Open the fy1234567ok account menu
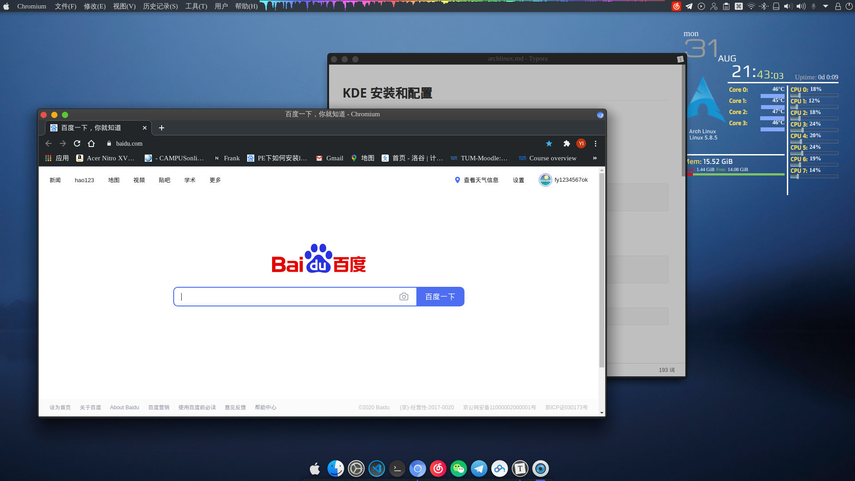This screenshot has width=855, height=481. click(x=563, y=180)
